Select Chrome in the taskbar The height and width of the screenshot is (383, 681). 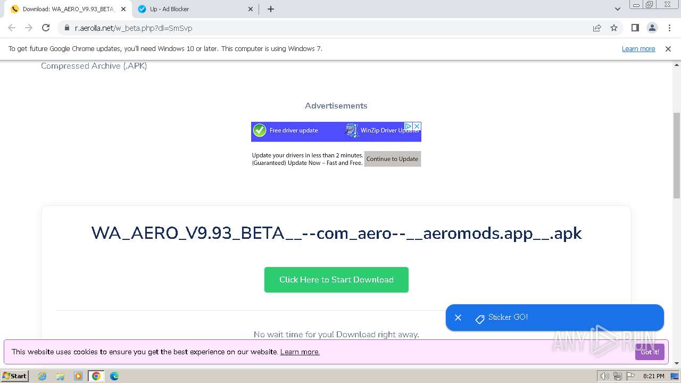pyautogui.click(x=96, y=376)
